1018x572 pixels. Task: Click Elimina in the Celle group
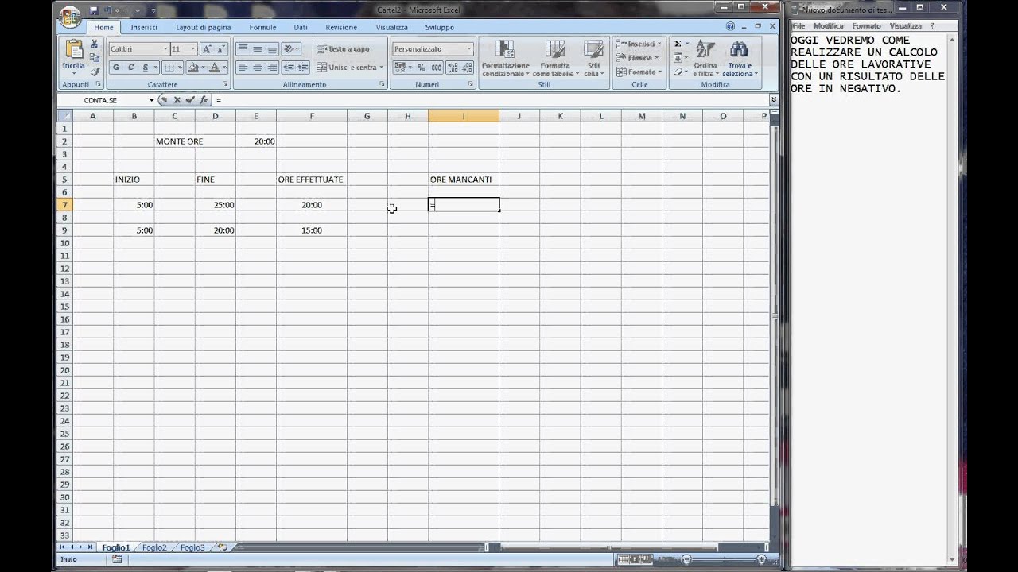[x=638, y=58]
